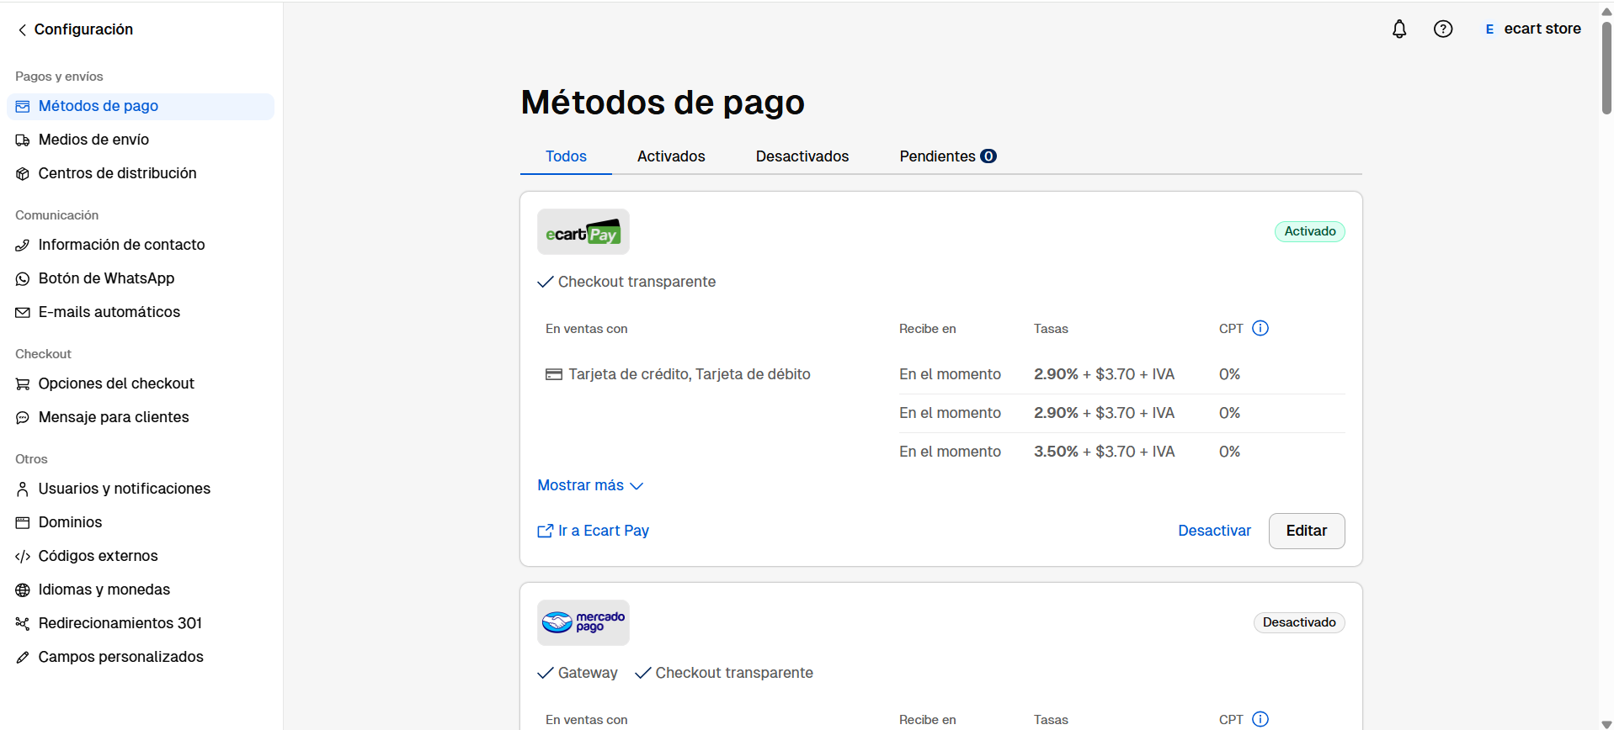Click the ecart store account name
The image size is (1614, 730).
[x=1542, y=29]
